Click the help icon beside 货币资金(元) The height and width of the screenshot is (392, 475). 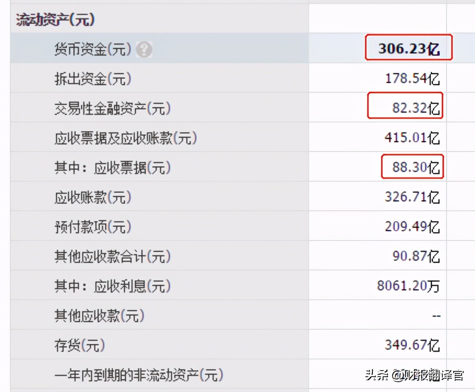[x=144, y=49]
